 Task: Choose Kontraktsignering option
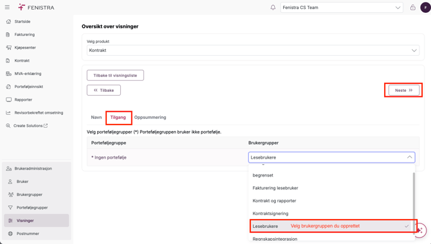(x=331, y=214)
